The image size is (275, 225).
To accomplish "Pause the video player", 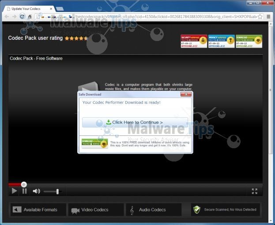I will pos(25,191).
